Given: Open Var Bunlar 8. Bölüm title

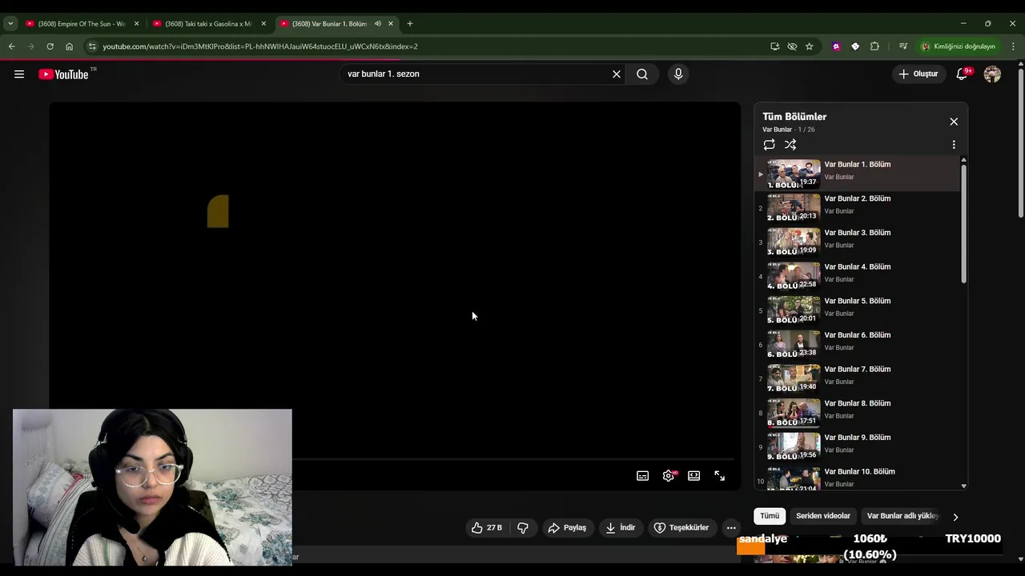Looking at the screenshot, I should click(x=858, y=403).
